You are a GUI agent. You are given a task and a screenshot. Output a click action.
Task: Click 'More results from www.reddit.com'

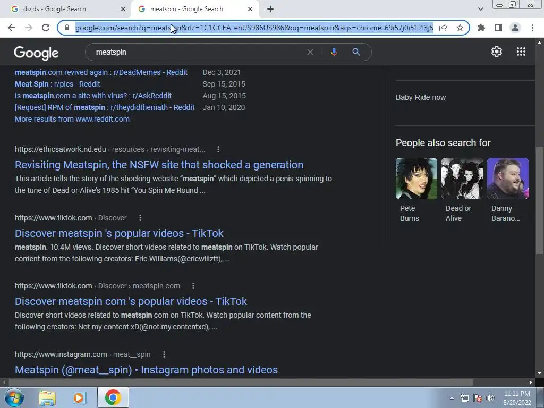[x=72, y=119]
